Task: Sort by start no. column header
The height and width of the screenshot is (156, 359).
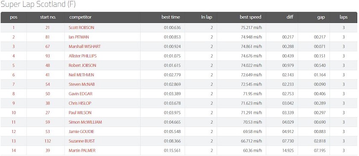Action: (x=48, y=17)
